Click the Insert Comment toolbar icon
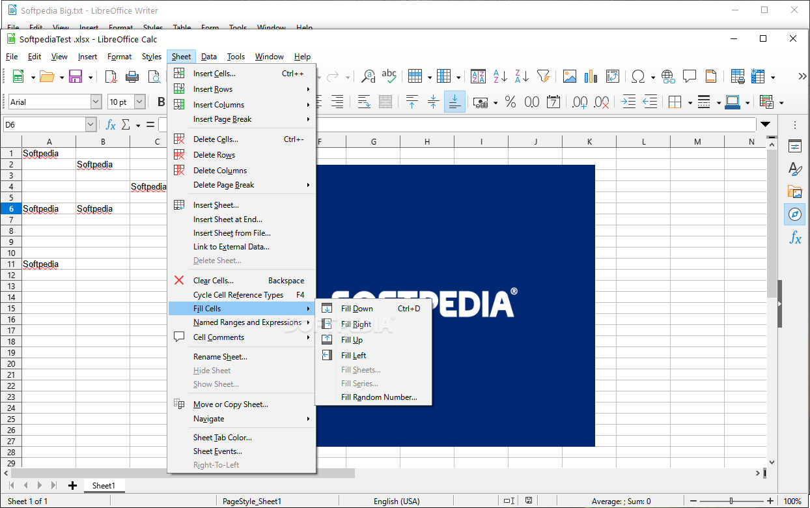This screenshot has height=508, width=810. point(690,77)
